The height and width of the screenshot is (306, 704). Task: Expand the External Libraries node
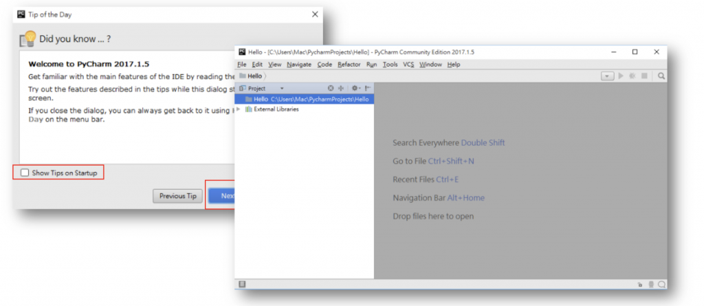click(239, 109)
